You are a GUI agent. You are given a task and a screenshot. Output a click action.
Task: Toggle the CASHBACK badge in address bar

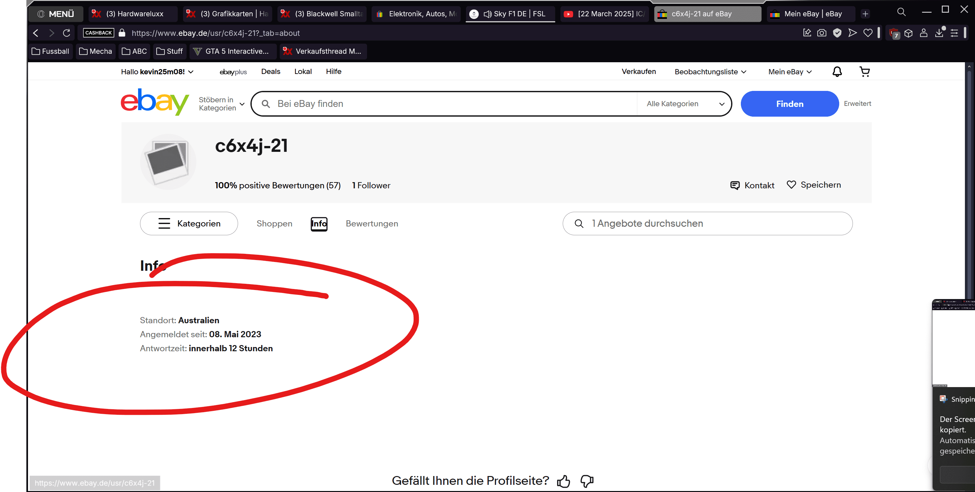pos(98,33)
